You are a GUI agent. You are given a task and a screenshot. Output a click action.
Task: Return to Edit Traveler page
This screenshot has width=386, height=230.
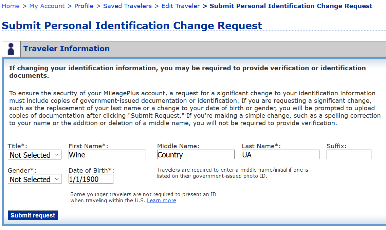181,6
